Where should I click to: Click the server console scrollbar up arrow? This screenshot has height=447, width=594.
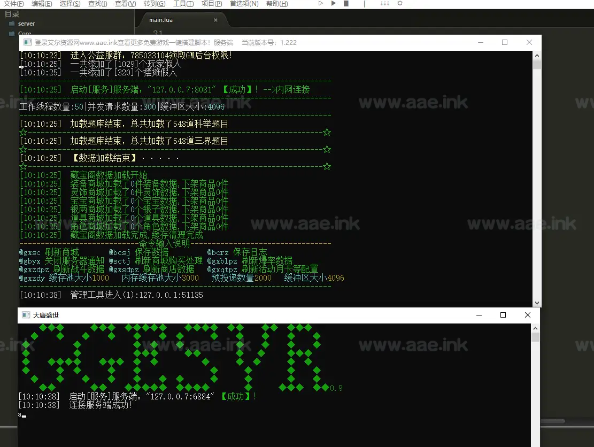pyautogui.click(x=537, y=56)
